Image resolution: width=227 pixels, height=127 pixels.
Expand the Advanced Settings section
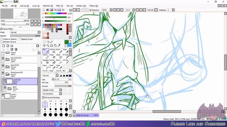click(x=43, y=97)
